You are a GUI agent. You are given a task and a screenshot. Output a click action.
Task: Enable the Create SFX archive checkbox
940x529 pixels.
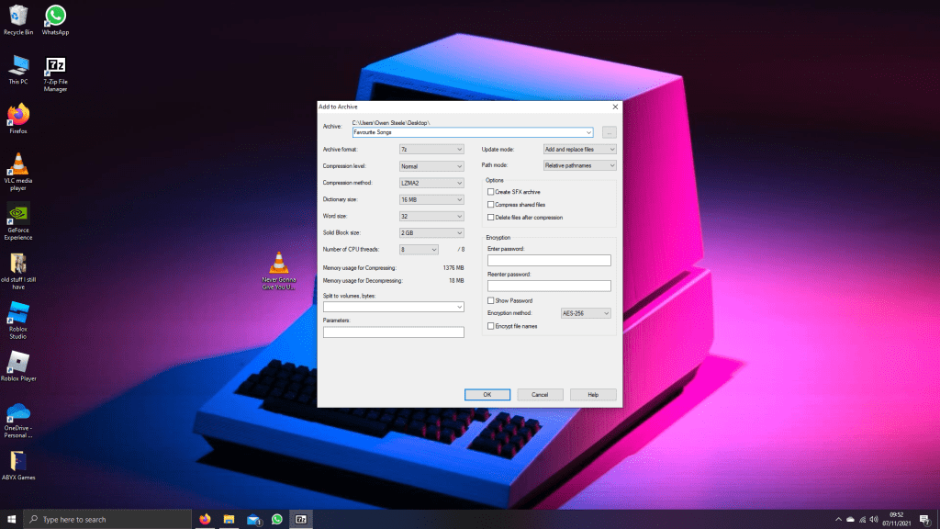[491, 192]
